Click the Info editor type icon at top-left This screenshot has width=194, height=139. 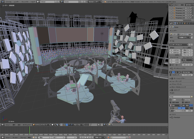[x=3, y=2]
